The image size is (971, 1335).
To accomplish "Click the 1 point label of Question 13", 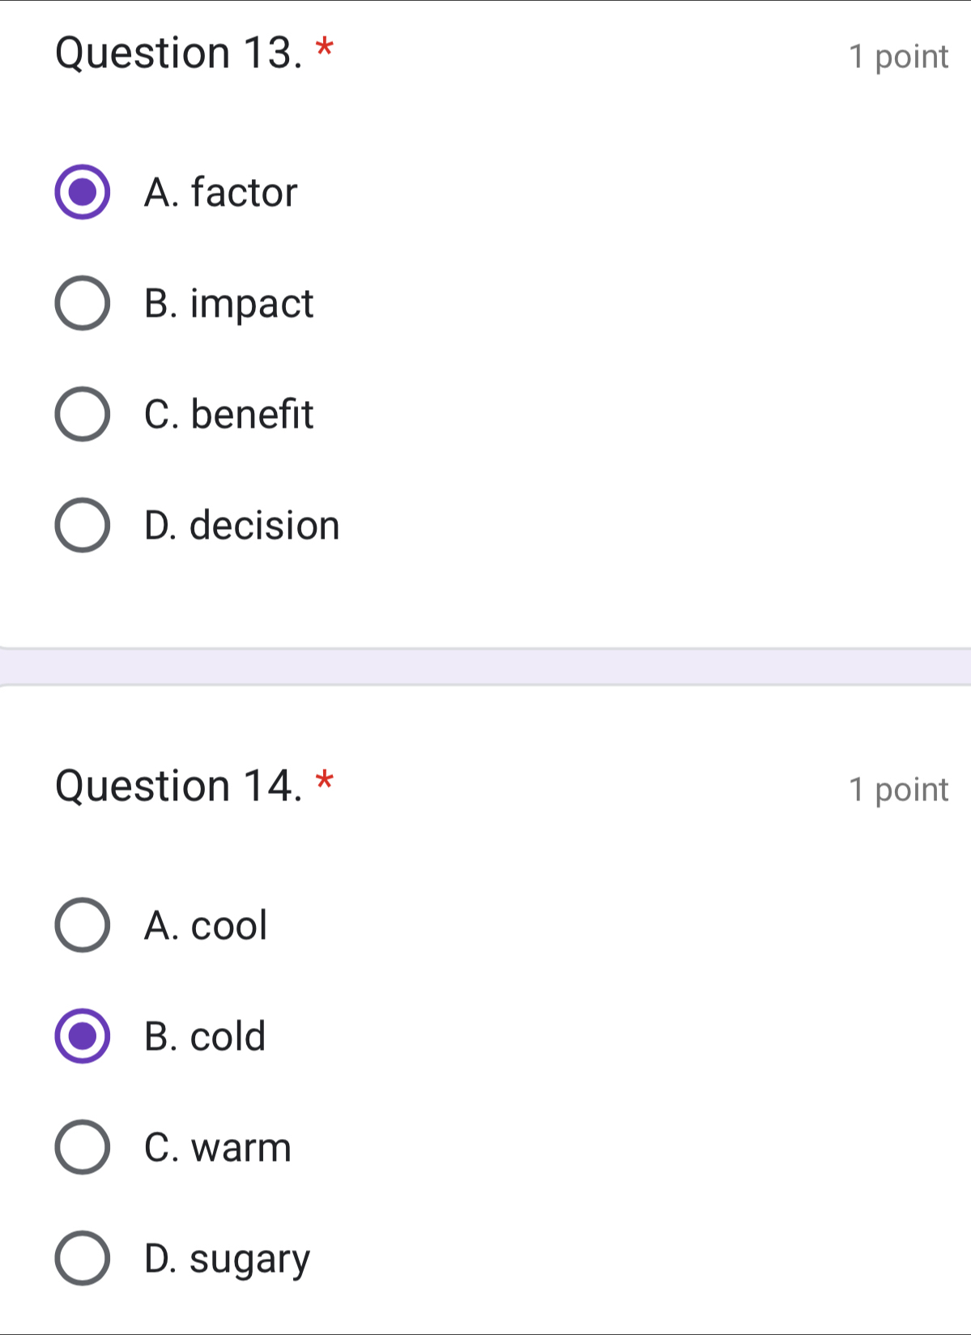I will 898,57.
